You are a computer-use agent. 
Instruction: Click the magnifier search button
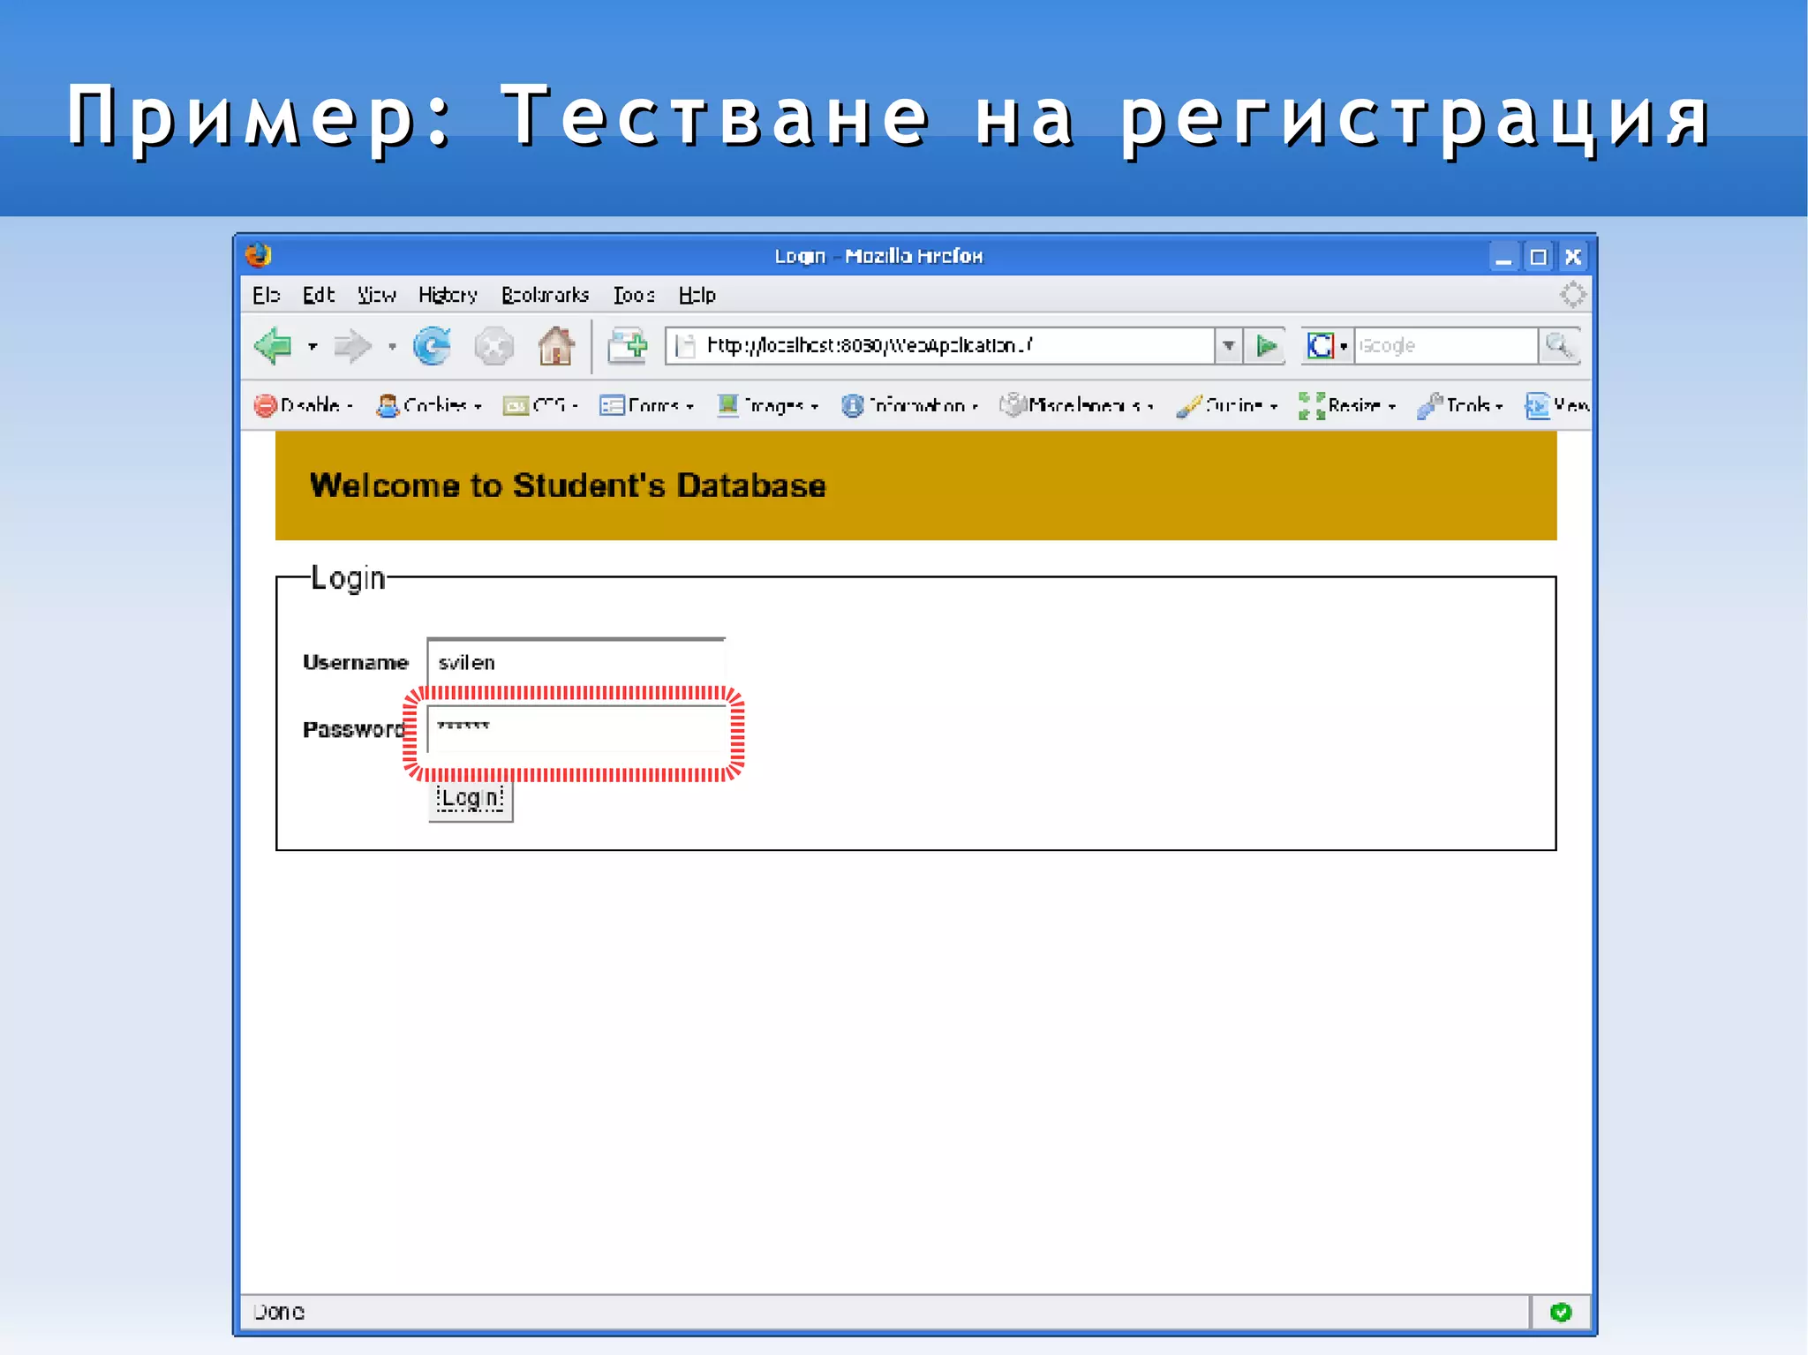[1559, 345]
